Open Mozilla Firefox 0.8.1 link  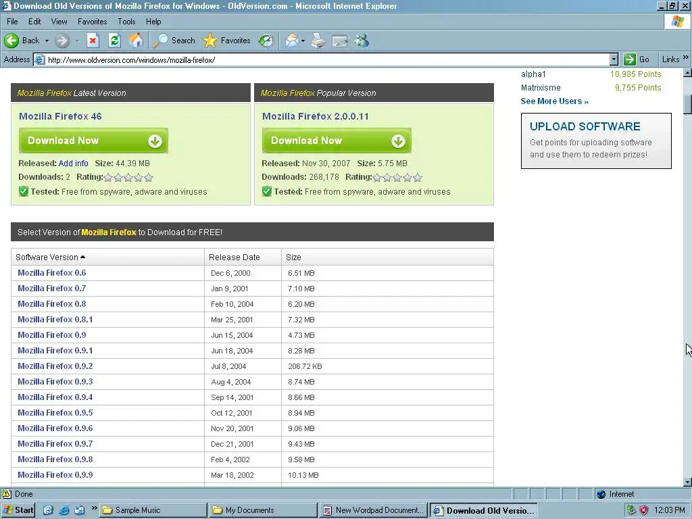[55, 320]
